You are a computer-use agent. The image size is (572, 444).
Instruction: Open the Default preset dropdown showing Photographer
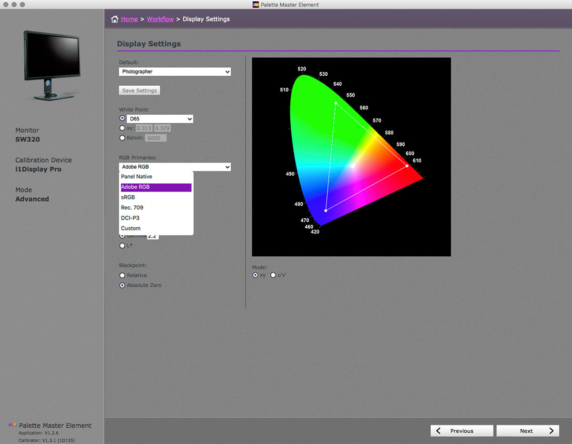[x=174, y=71]
